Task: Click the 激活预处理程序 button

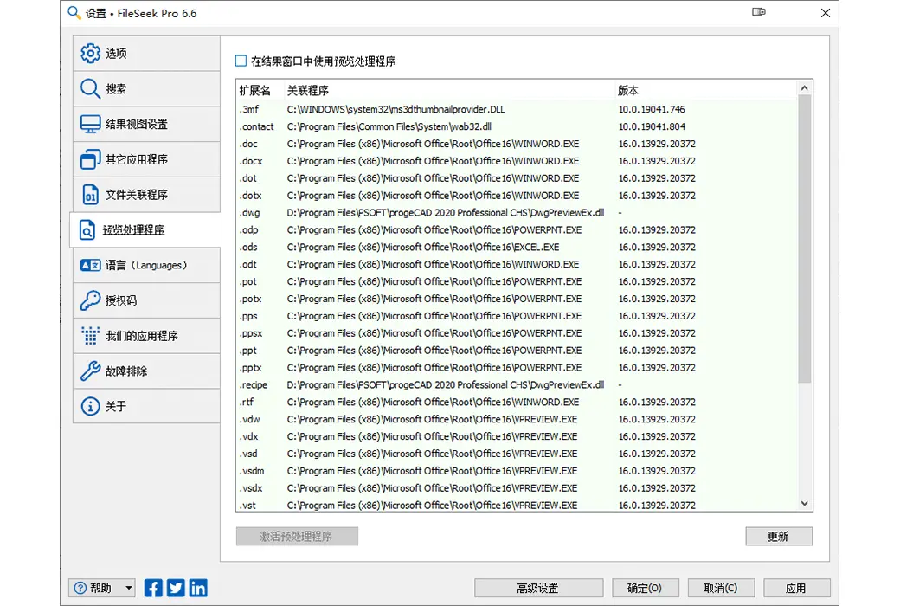Action: coord(297,536)
